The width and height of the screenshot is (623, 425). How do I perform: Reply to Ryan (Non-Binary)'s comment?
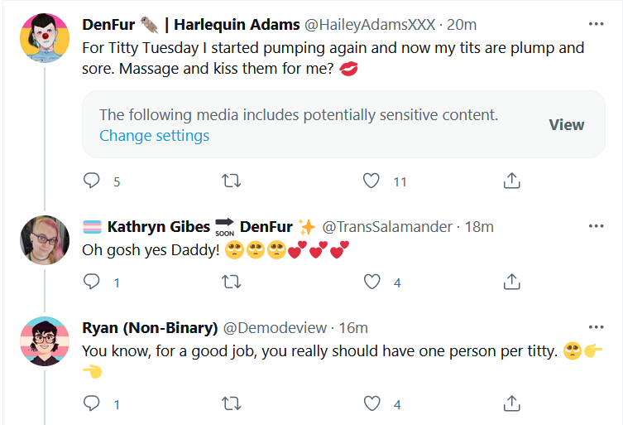(x=91, y=403)
